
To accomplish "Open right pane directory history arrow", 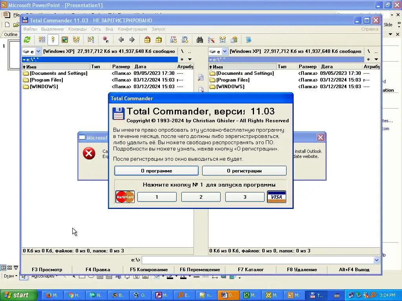I will tap(376, 60).
